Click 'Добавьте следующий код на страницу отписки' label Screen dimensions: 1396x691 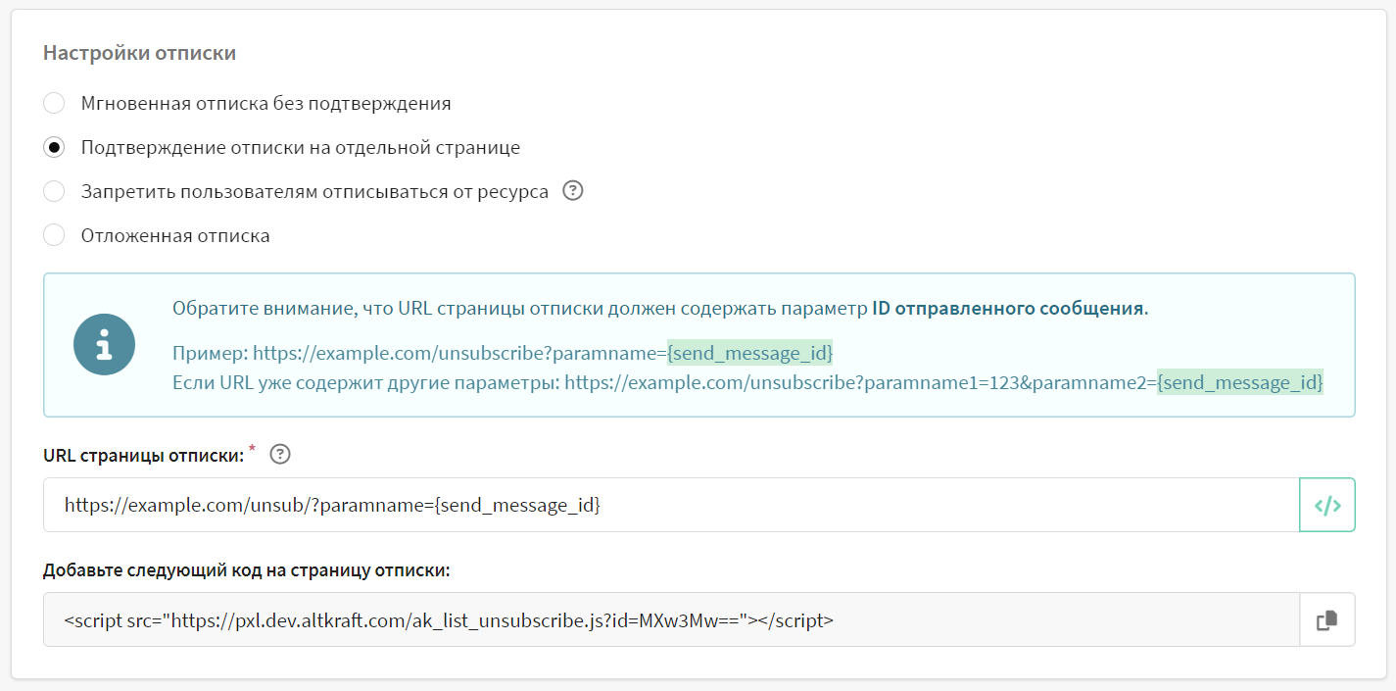246,570
